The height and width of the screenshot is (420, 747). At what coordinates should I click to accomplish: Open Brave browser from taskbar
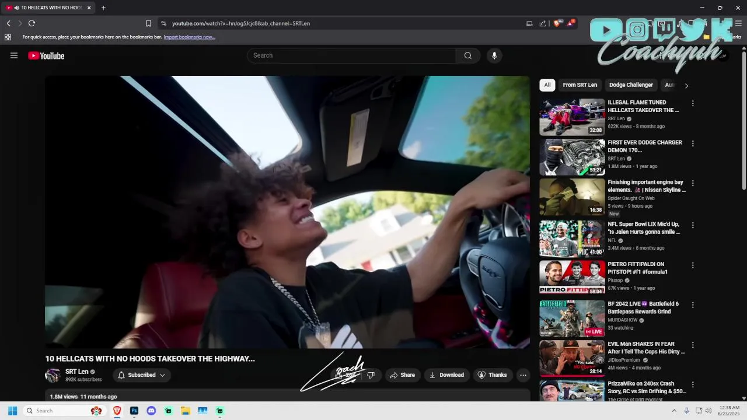pos(117,411)
